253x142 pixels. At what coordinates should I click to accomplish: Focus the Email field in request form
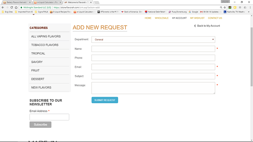tap(153, 67)
